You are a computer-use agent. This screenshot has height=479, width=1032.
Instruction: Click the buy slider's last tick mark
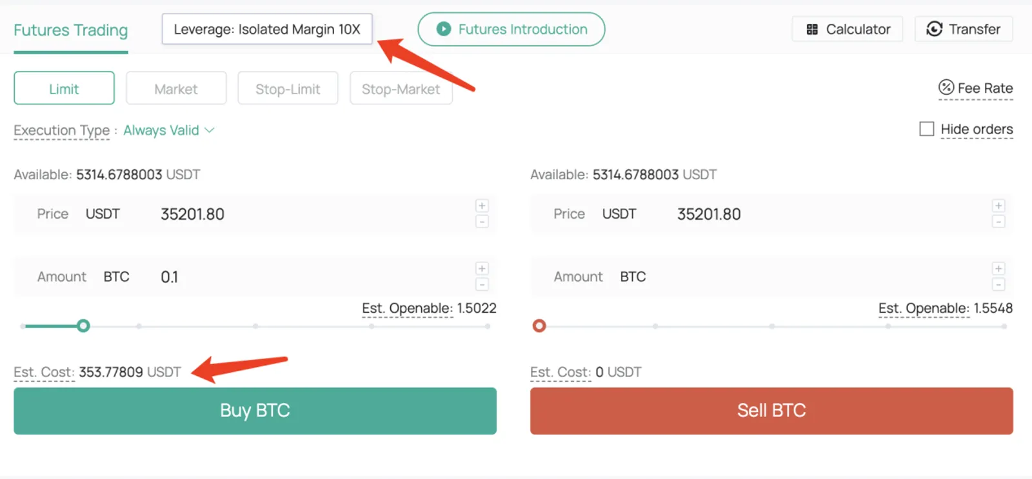[488, 326]
